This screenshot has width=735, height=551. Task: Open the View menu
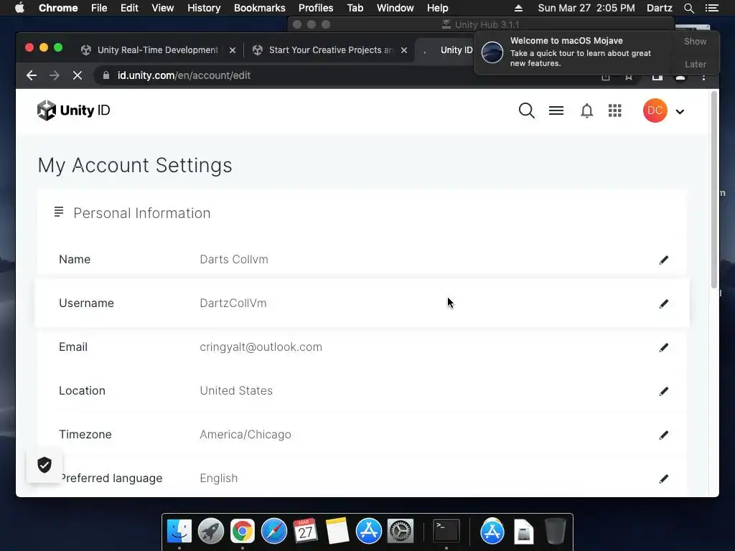(x=163, y=8)
